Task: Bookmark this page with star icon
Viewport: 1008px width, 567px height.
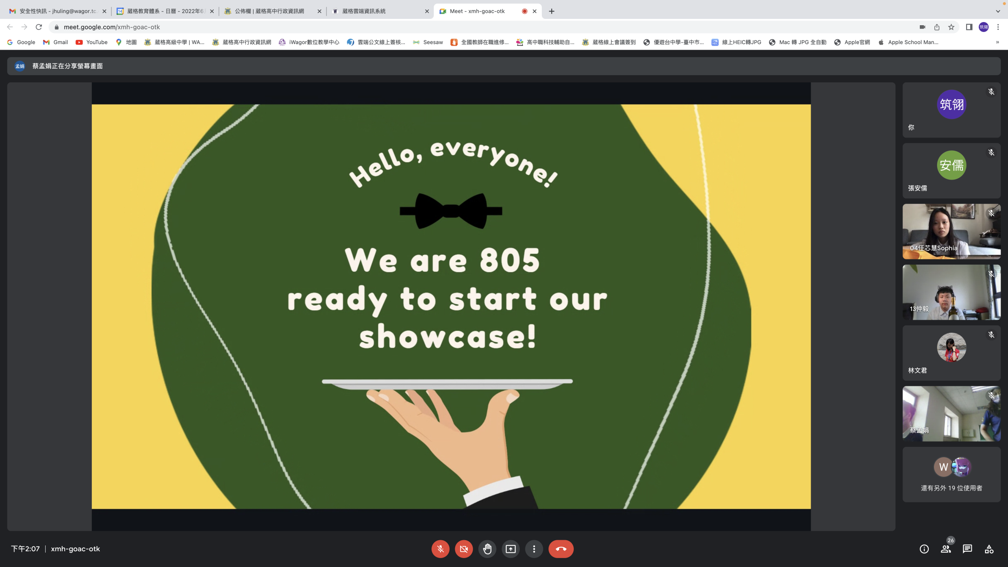Action: coord(951,27)
